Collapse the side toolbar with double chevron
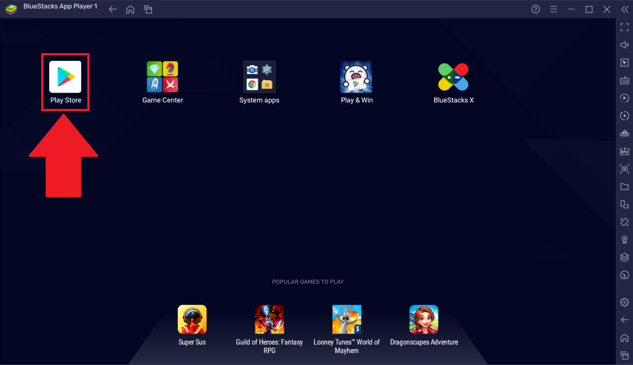This screenshot has width=633, height=365. (x=625, y=9)
